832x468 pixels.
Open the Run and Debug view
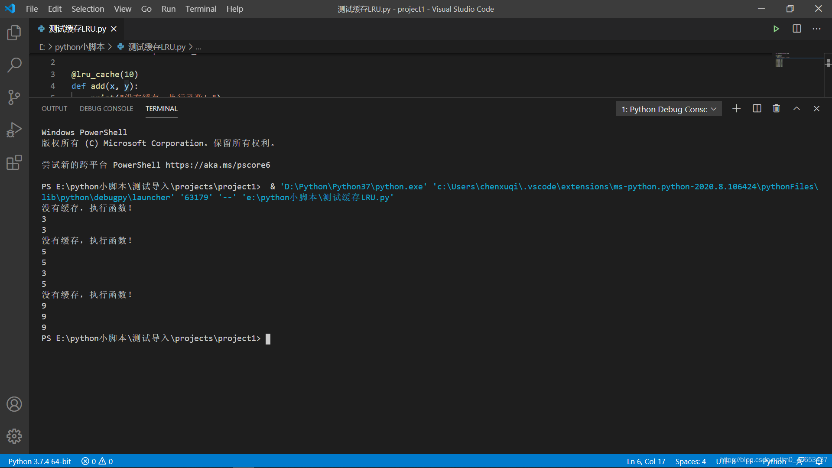pos(14,130)
